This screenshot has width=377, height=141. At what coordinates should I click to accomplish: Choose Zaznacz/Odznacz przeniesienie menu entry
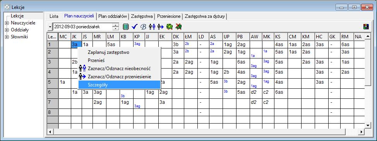(x=120, y=77)
